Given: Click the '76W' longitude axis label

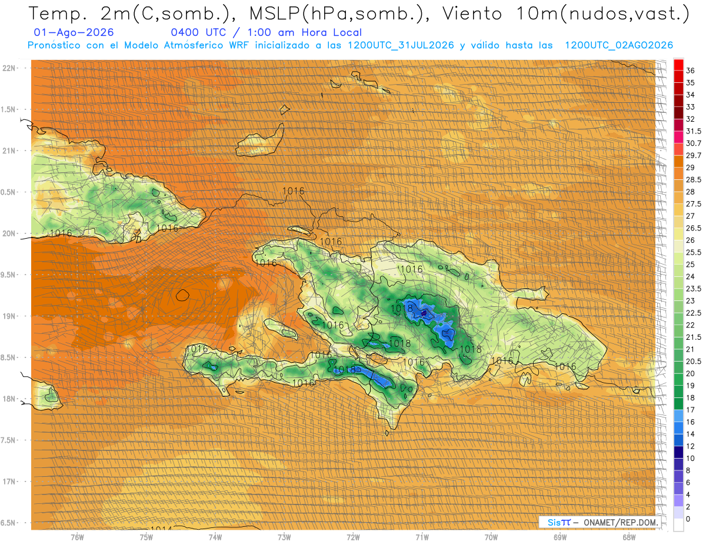Looking at the screenshot, I should coord(76,537).
